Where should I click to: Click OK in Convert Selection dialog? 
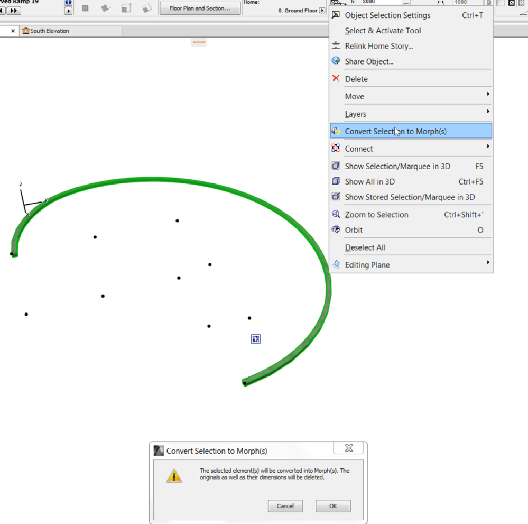coord(333,506)
